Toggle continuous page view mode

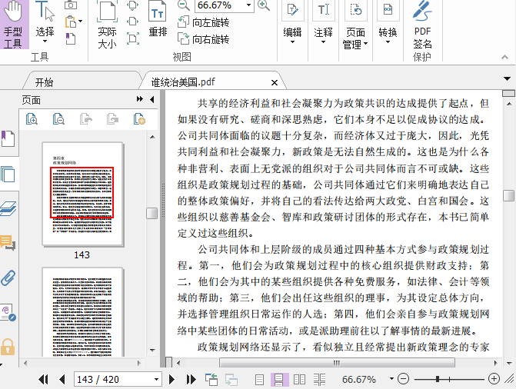coord(279,380)
